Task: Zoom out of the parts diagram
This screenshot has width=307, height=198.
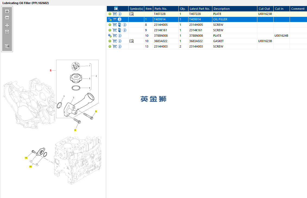Action: click(x=7, y=18)
